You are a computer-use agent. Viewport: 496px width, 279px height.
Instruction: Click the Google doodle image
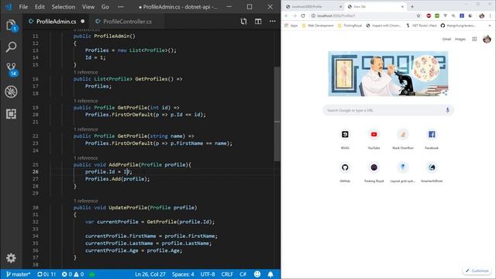(387, 74)
